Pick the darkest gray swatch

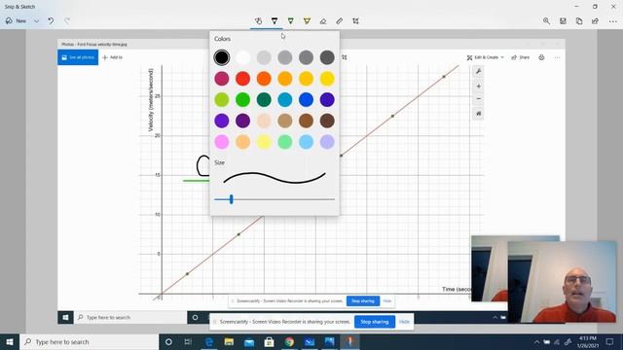point(327,57)
